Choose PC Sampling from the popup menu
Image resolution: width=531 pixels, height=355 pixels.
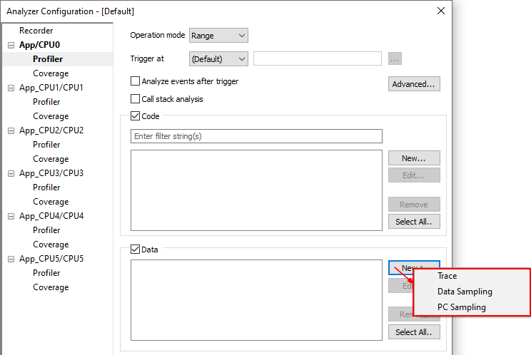(x=462, y=307)
